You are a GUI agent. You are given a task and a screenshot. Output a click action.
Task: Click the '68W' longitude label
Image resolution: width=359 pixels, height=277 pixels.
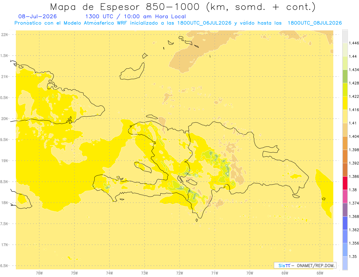(x=320, y=273)
